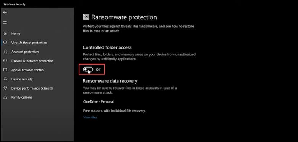Open View files link
The width and height of the screenshot is (298, 142).
(x=90, y=117)
